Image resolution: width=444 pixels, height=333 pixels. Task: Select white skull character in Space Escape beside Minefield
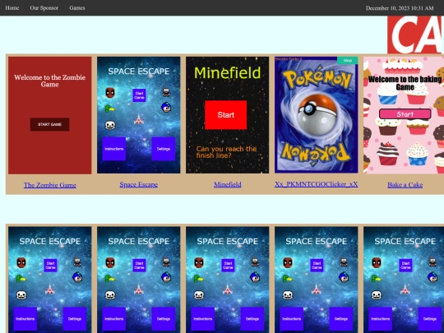point(110,125)
